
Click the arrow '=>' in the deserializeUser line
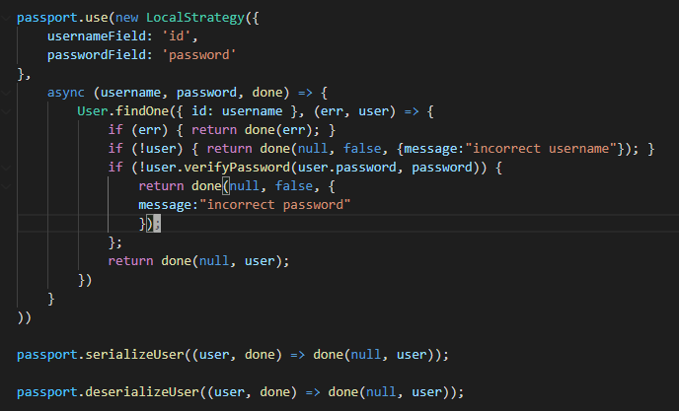[313, 392]
